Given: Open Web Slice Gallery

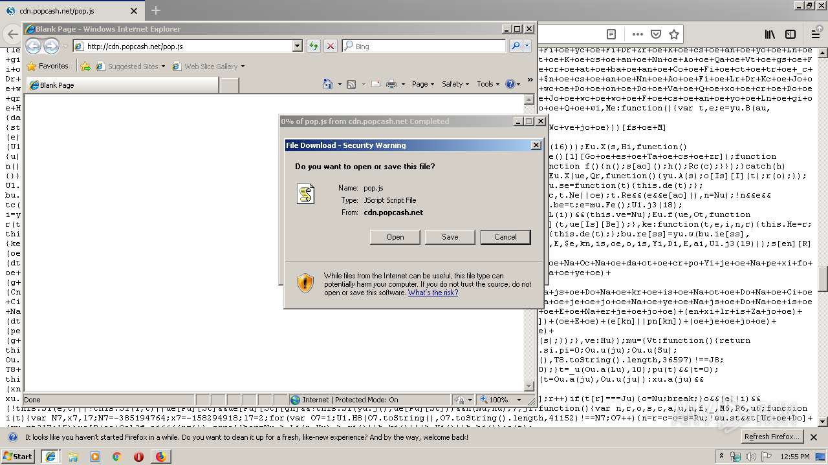Looking at the screenshot, I should [208, 66].
